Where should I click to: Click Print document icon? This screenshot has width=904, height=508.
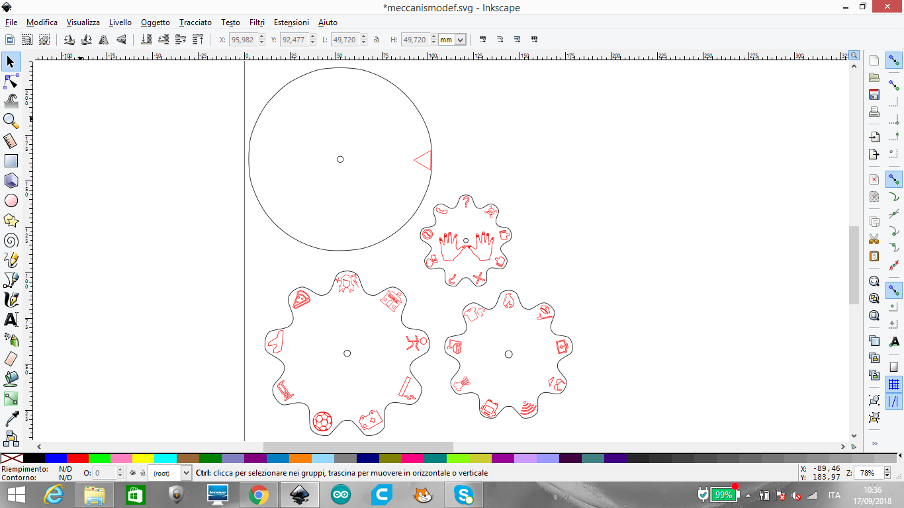pos(874,112)
